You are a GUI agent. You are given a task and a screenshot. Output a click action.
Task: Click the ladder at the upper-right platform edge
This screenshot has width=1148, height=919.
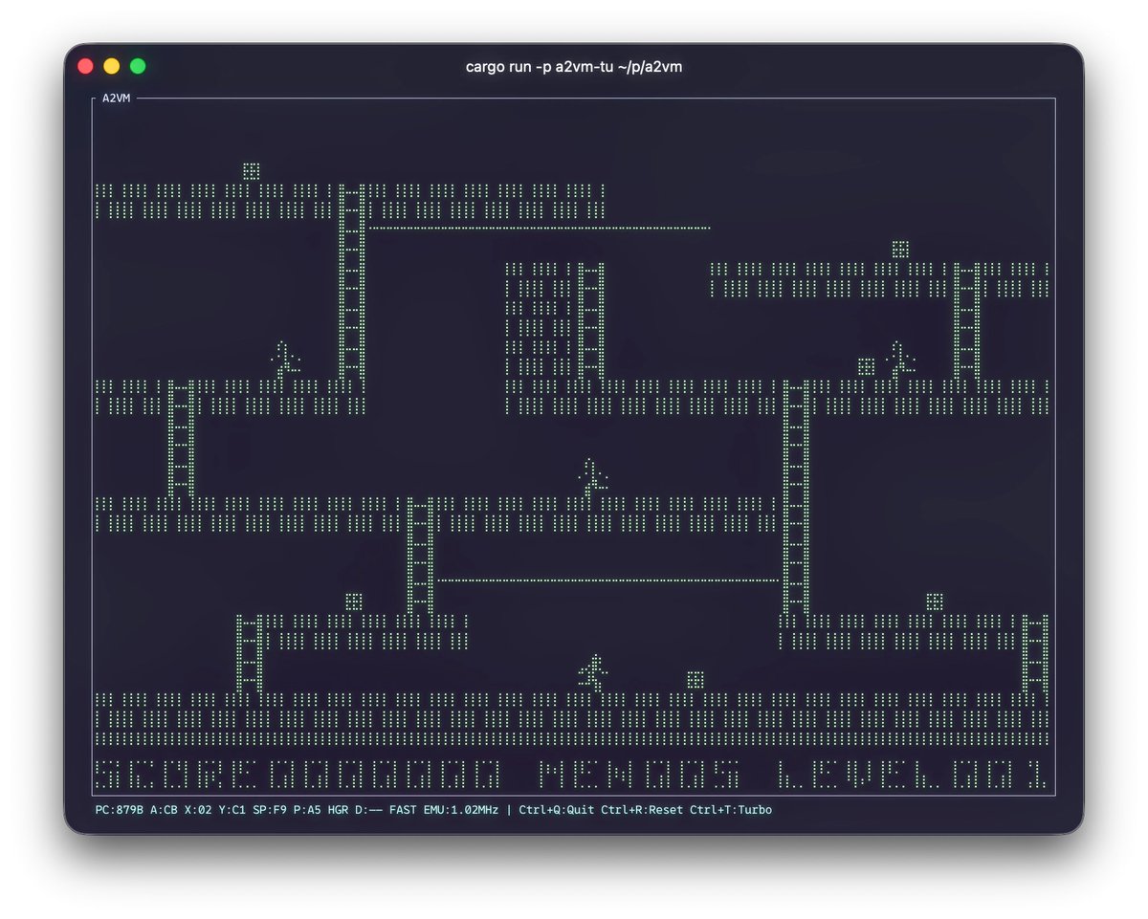(x=967, y=321)
